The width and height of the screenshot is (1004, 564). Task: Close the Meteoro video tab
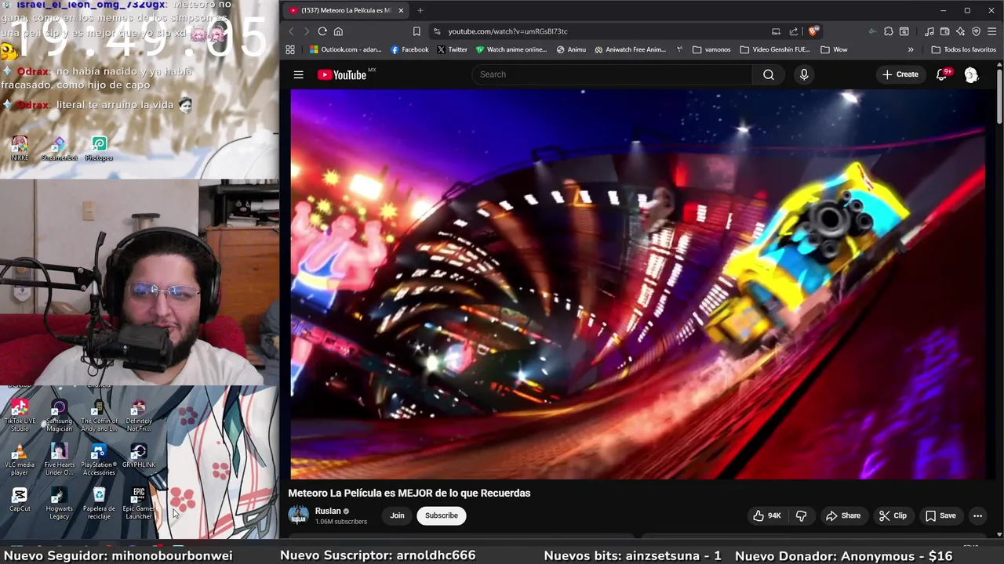pos(401,10)
